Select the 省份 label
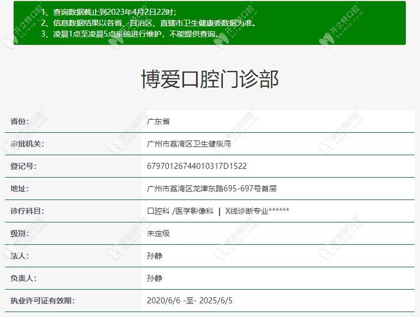The image size is (420, 317). (20, 121)
